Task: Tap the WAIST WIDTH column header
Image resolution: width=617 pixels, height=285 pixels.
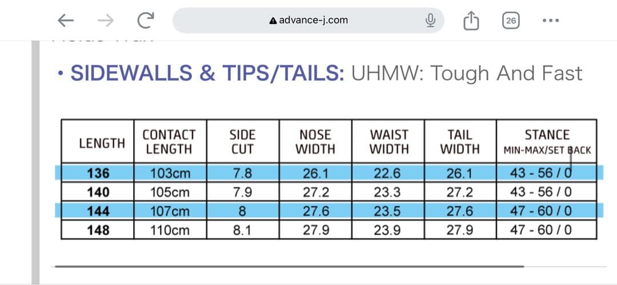Action: pos(389,142)
